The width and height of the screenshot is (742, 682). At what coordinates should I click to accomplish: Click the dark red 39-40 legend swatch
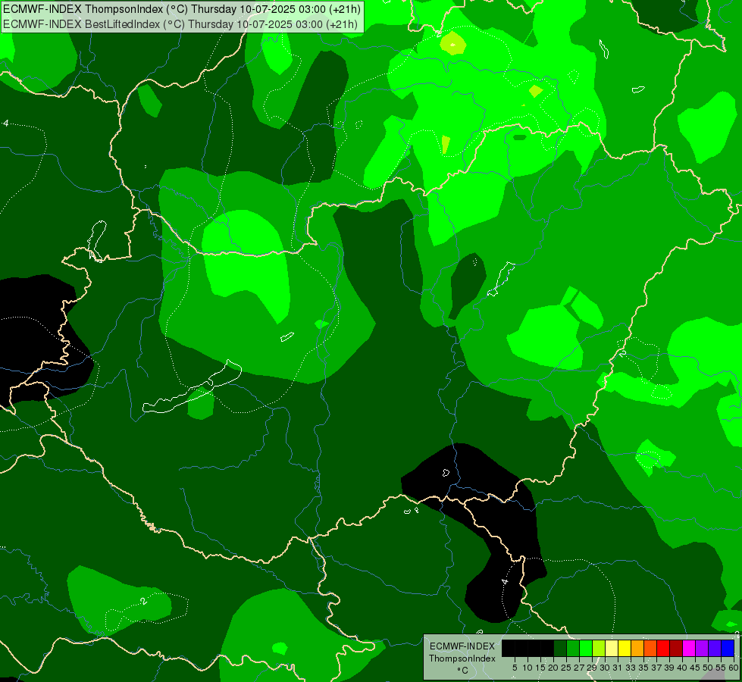pyautogui.click(x=676, y=648)
